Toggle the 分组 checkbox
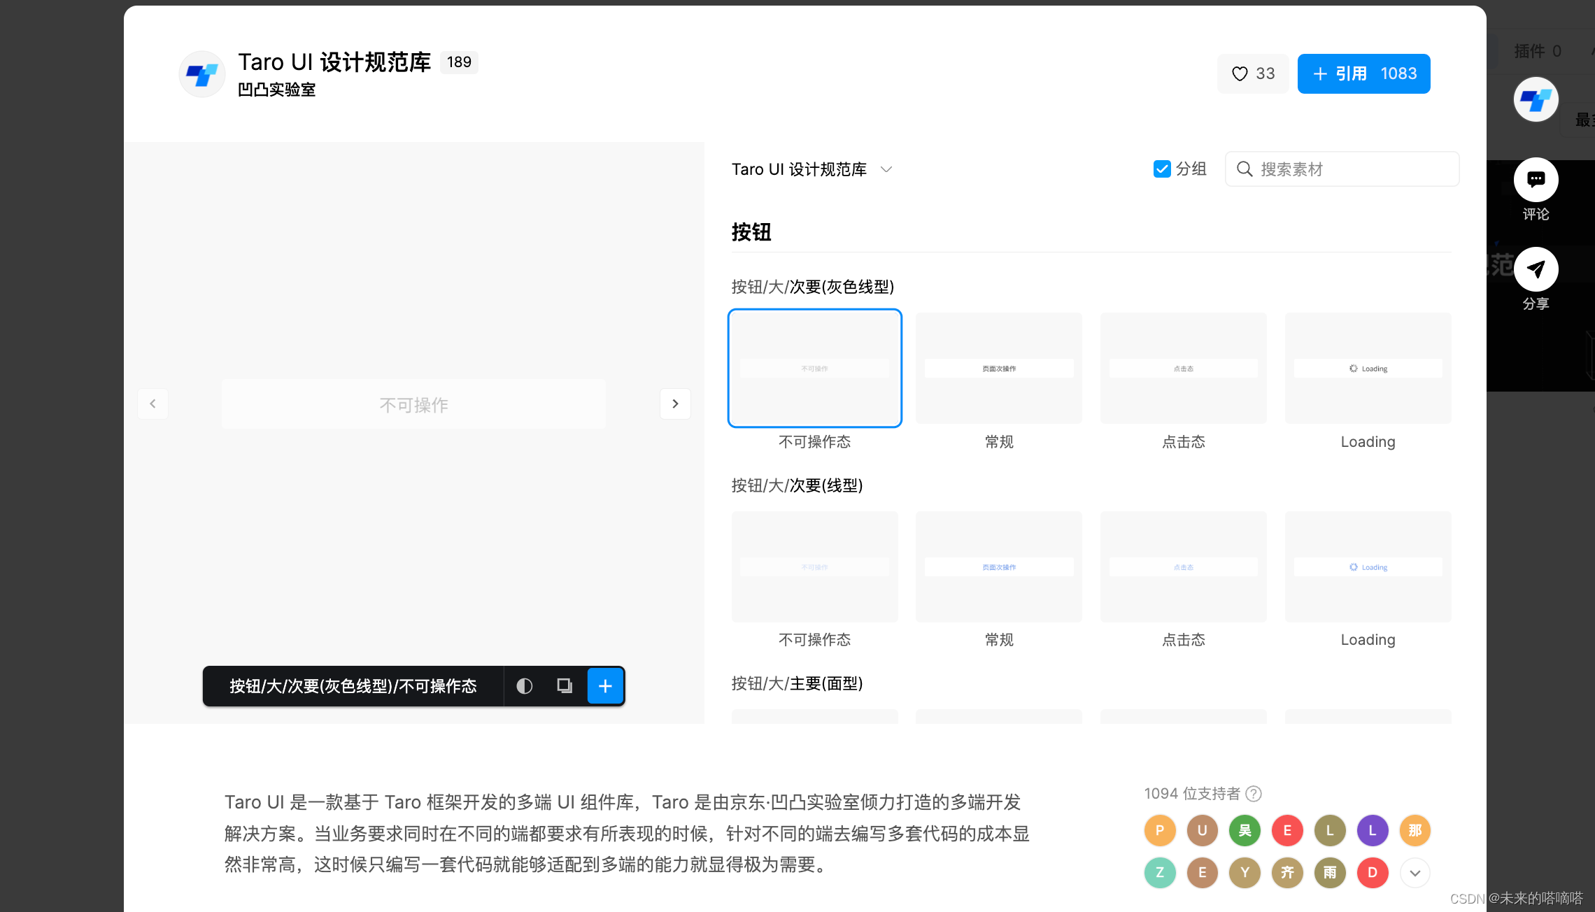 [x=1160, y=169]
